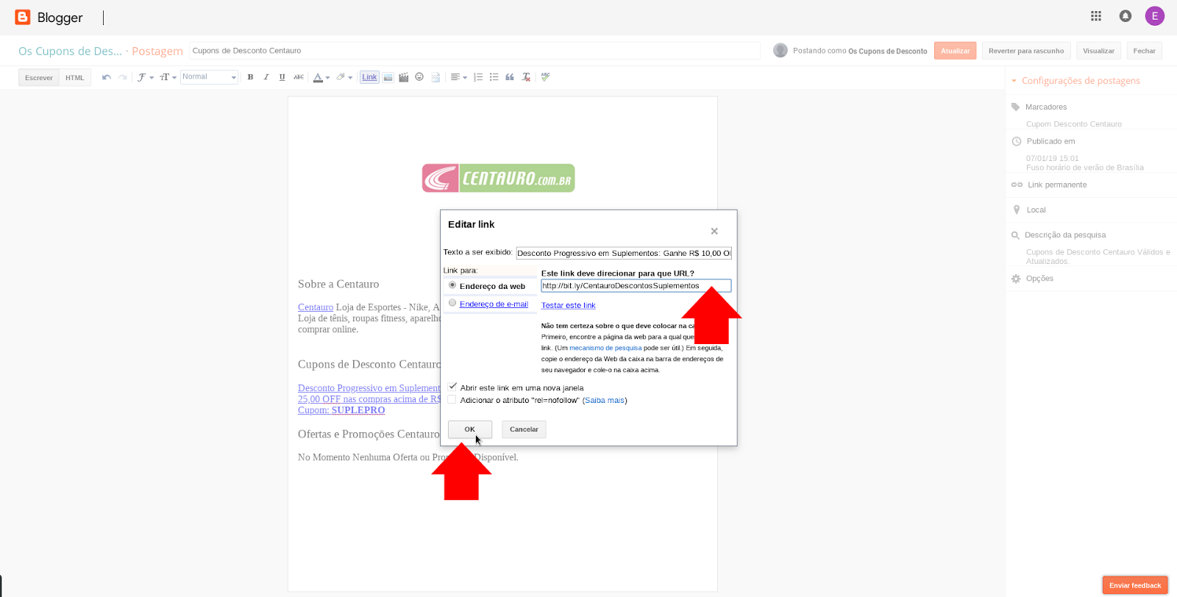Expand the Opções setting

[x=1039, y=279]
